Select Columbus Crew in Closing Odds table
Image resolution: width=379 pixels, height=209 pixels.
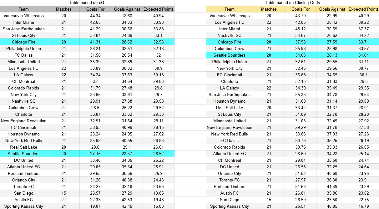(230, 48)
